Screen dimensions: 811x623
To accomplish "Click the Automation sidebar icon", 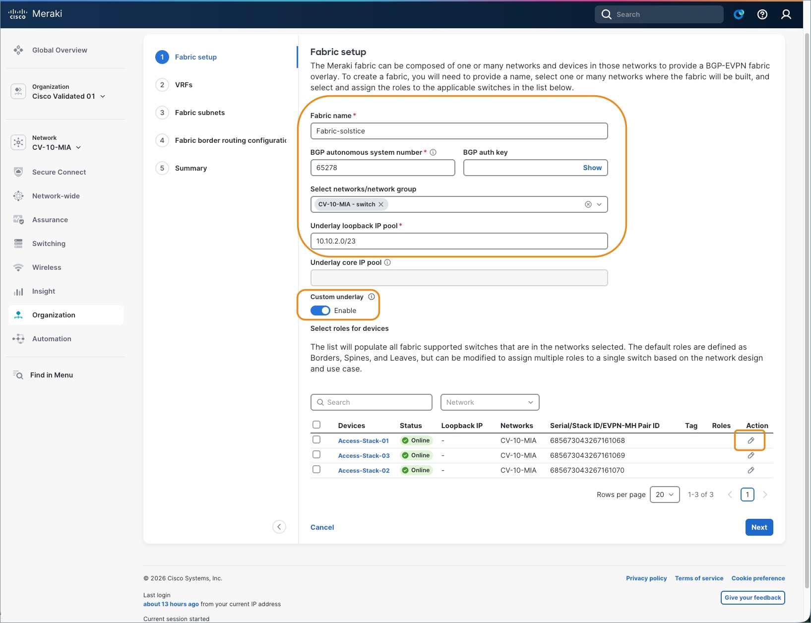I will click(x=18, y=339).
